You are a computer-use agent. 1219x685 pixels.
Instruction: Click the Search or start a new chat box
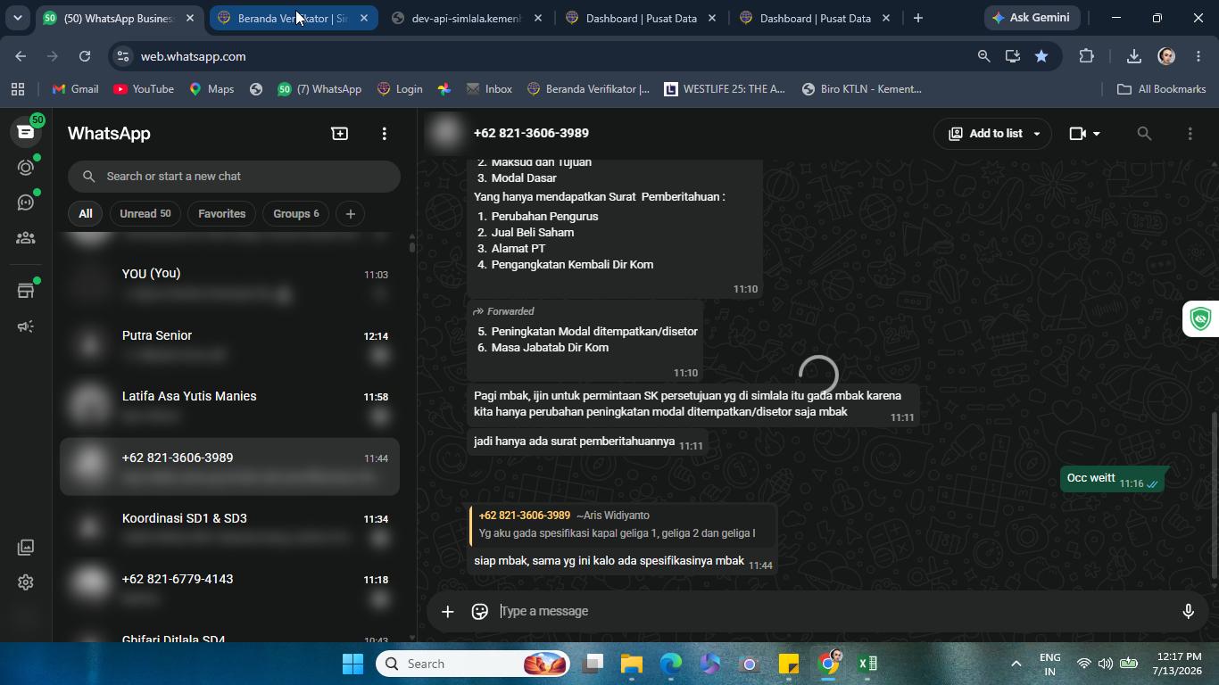click(234, 177)
